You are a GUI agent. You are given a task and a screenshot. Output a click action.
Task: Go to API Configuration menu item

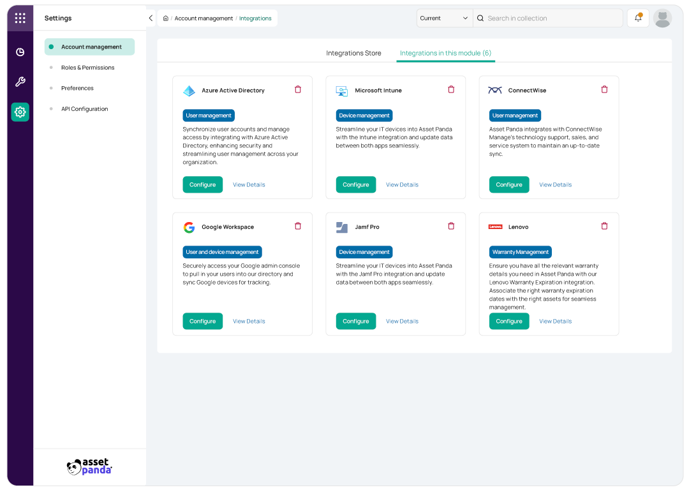(x=85, y=109)
